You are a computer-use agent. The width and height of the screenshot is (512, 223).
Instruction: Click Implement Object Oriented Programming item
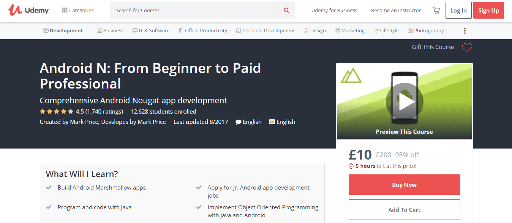(263, 211)
